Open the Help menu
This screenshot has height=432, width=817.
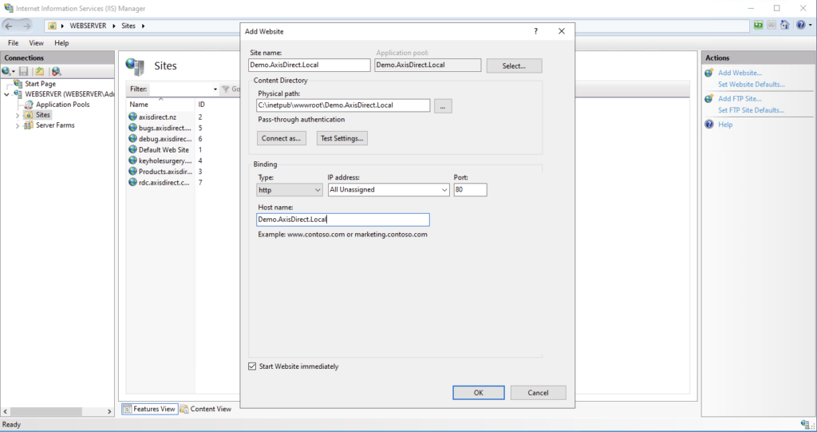point(61,43)
